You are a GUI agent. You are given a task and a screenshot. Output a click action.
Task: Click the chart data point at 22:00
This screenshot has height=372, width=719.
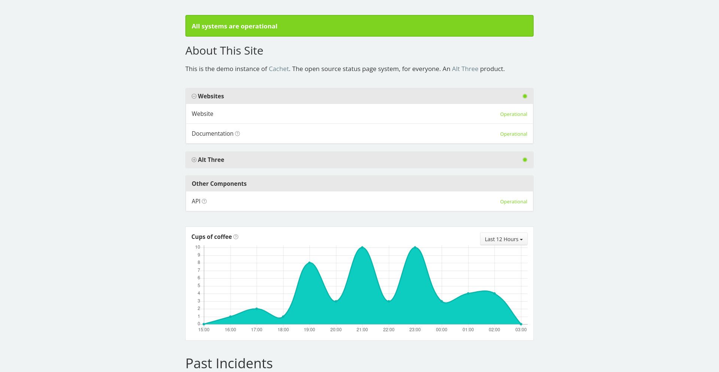[389, 301]
